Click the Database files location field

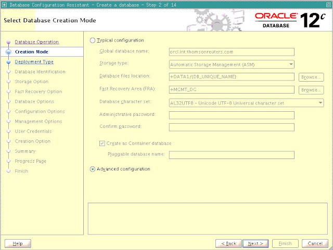click(232, 77)
